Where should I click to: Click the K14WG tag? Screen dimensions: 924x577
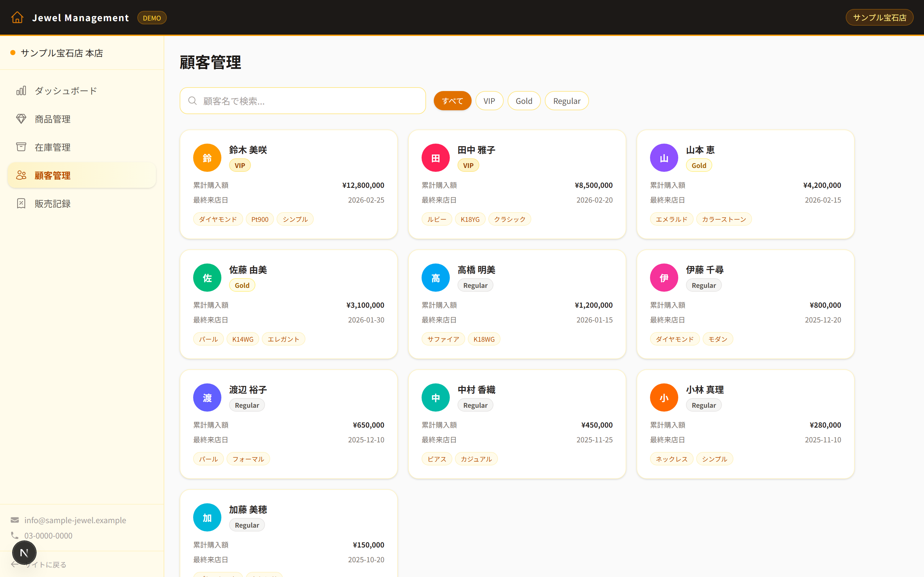coord(243,339)
